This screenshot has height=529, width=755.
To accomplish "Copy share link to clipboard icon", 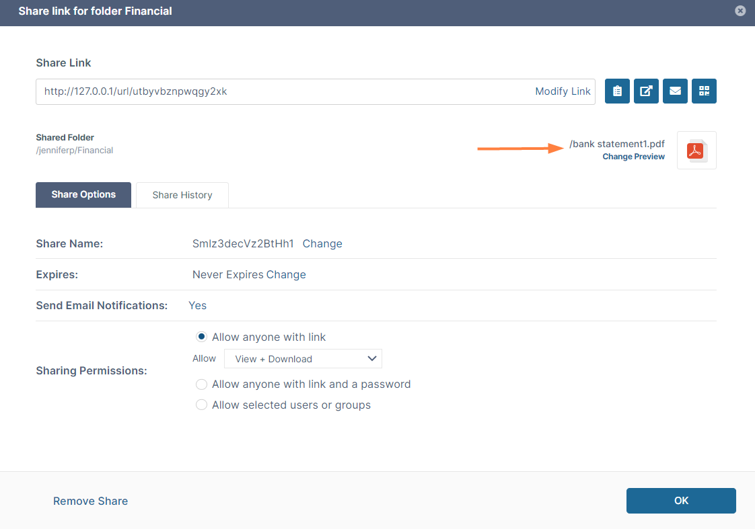I will [x=617, y=91].
